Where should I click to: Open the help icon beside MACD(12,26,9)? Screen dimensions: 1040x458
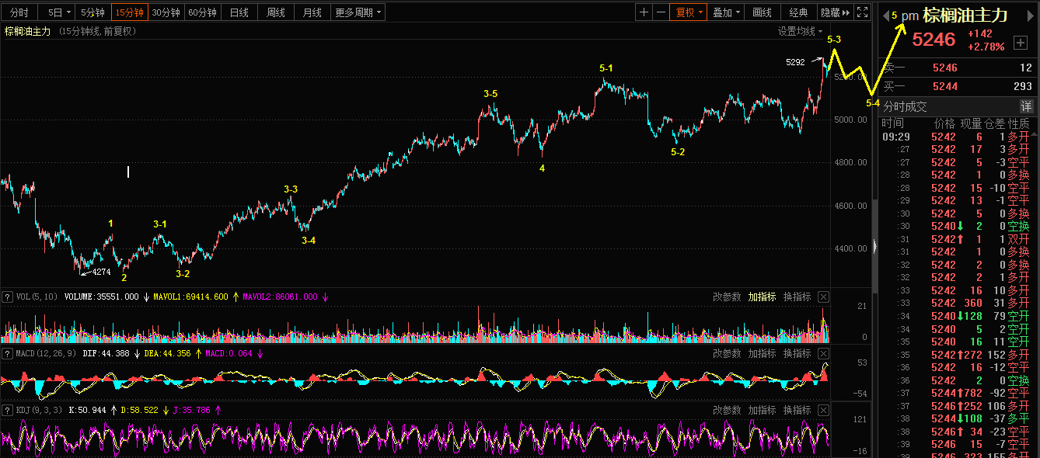coord(7,353)
